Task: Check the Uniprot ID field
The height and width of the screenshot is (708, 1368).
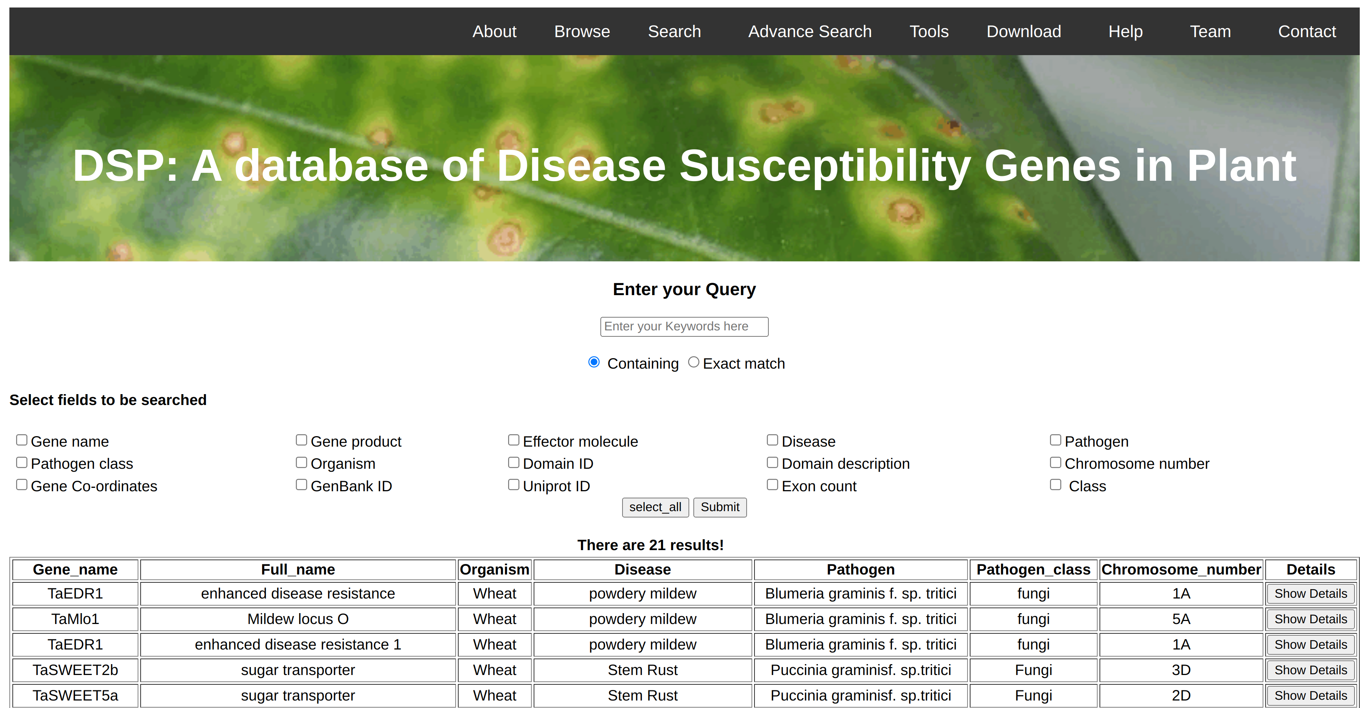Action: tap(513, 484)
